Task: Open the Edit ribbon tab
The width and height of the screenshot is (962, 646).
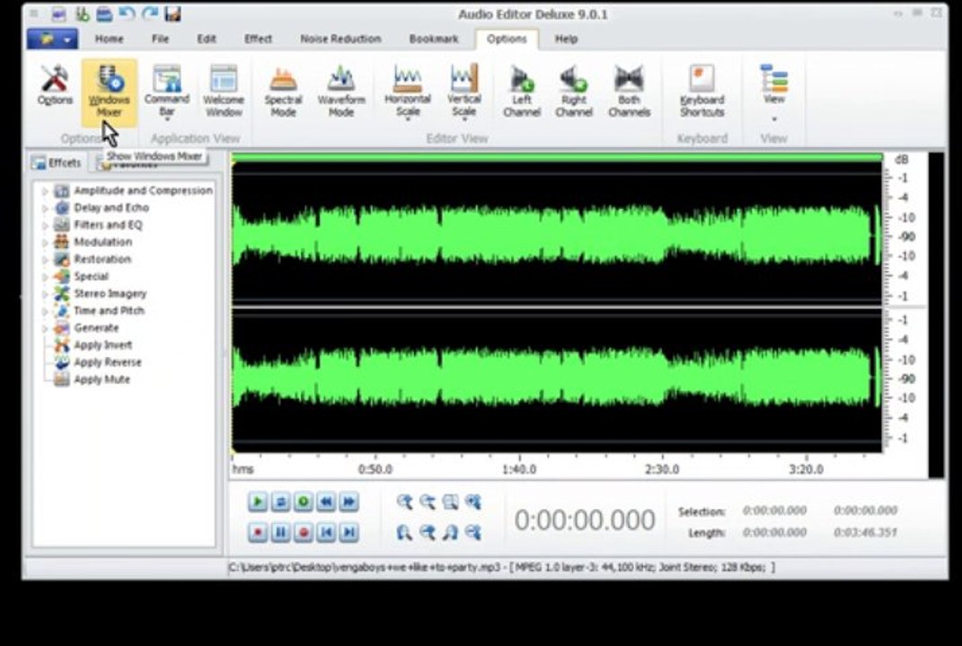Action: pyautogui.click(x=207, y=39)
